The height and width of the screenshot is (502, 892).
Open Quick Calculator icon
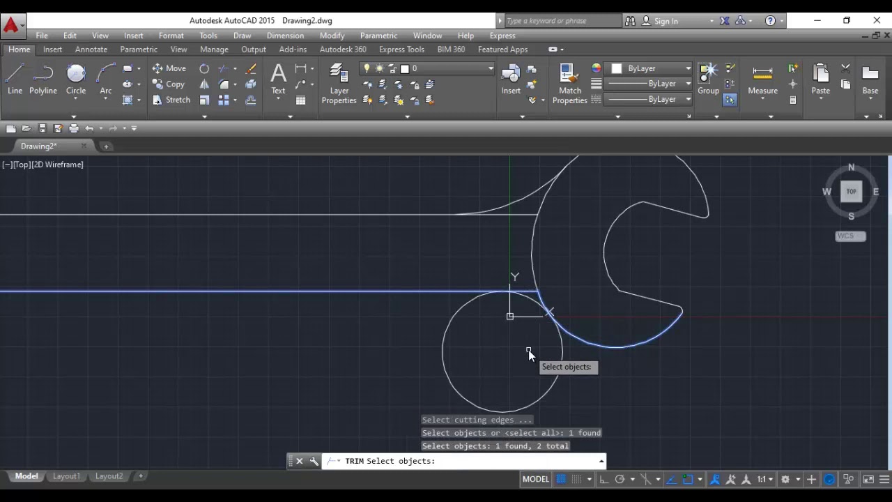[793, 100]
